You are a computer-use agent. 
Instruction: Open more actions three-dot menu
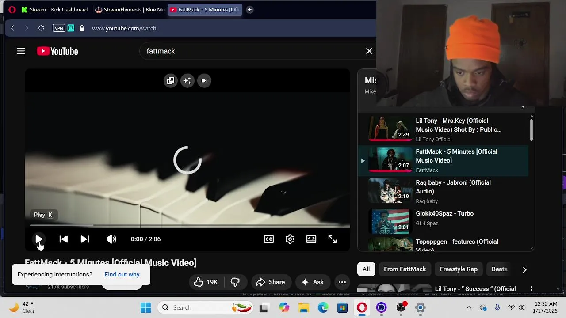(x=342, y=282)
